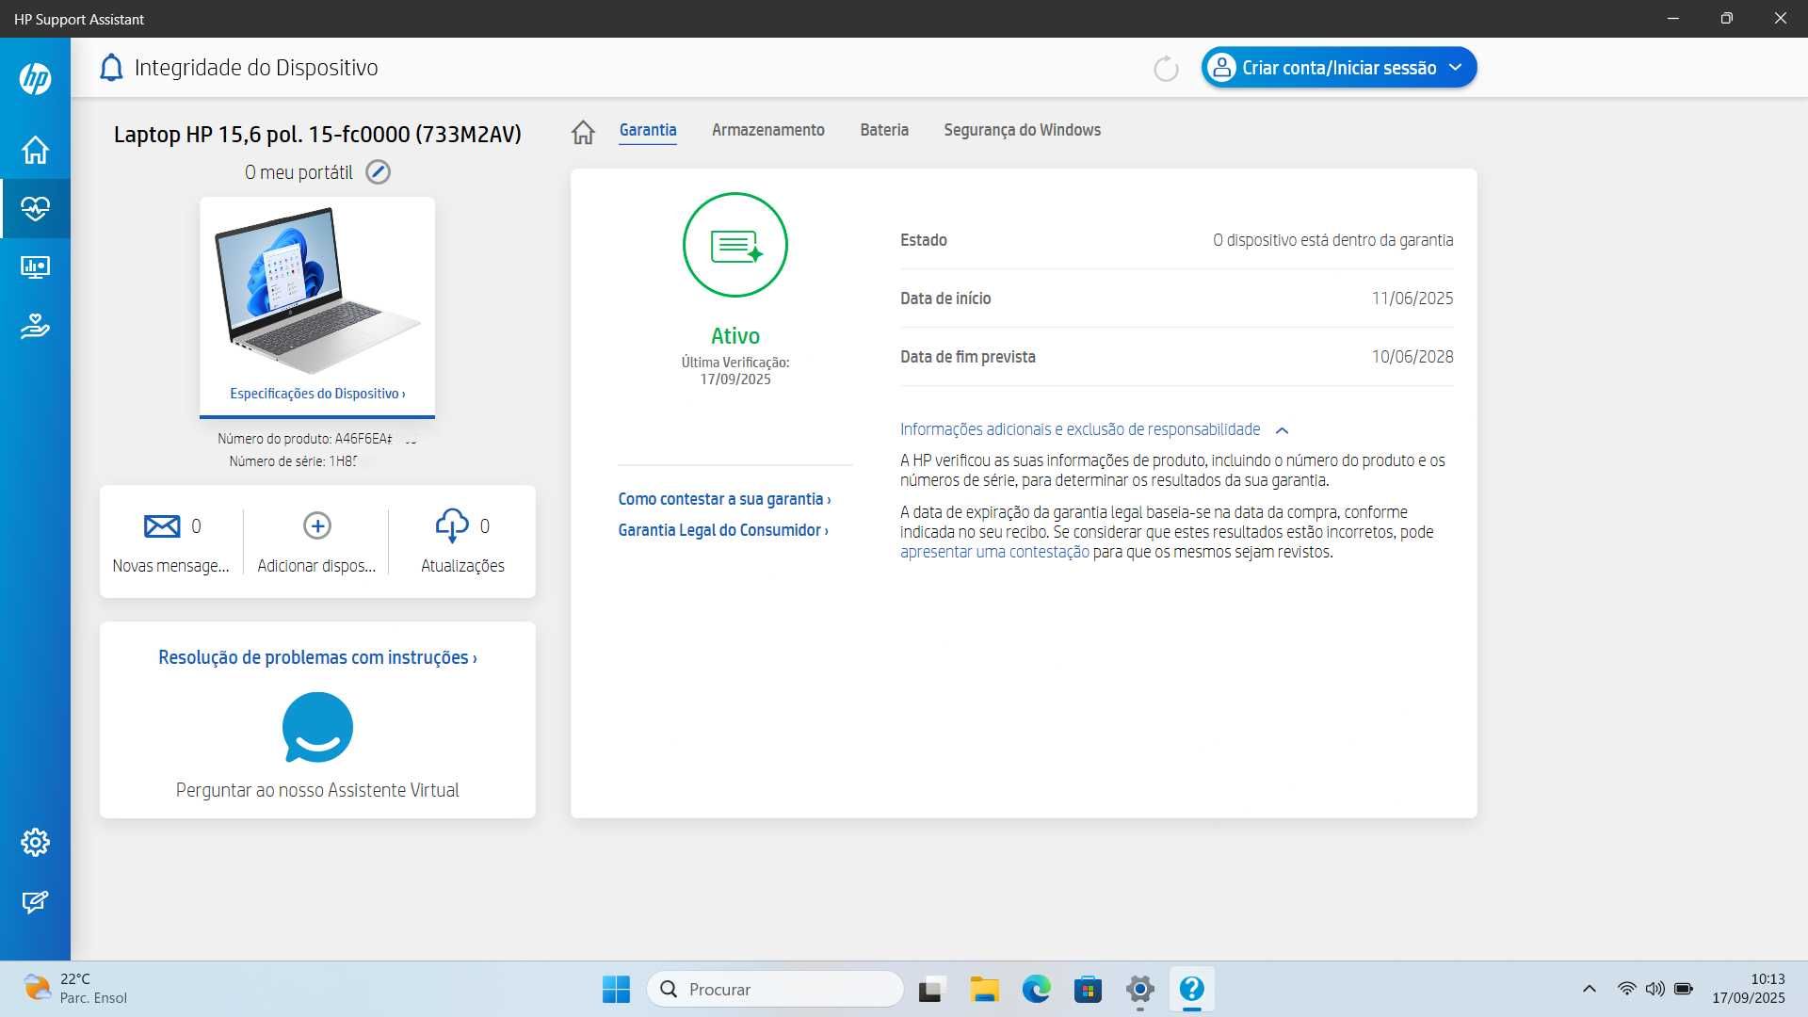The width and height of the screenshot is (1808, 1017).
Task: Open File Explorer from taskbar
Action: pyautogui.click(x=984, y=989)
